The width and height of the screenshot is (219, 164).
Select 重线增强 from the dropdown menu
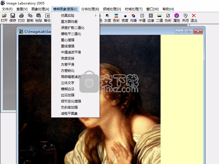point(75,46)
